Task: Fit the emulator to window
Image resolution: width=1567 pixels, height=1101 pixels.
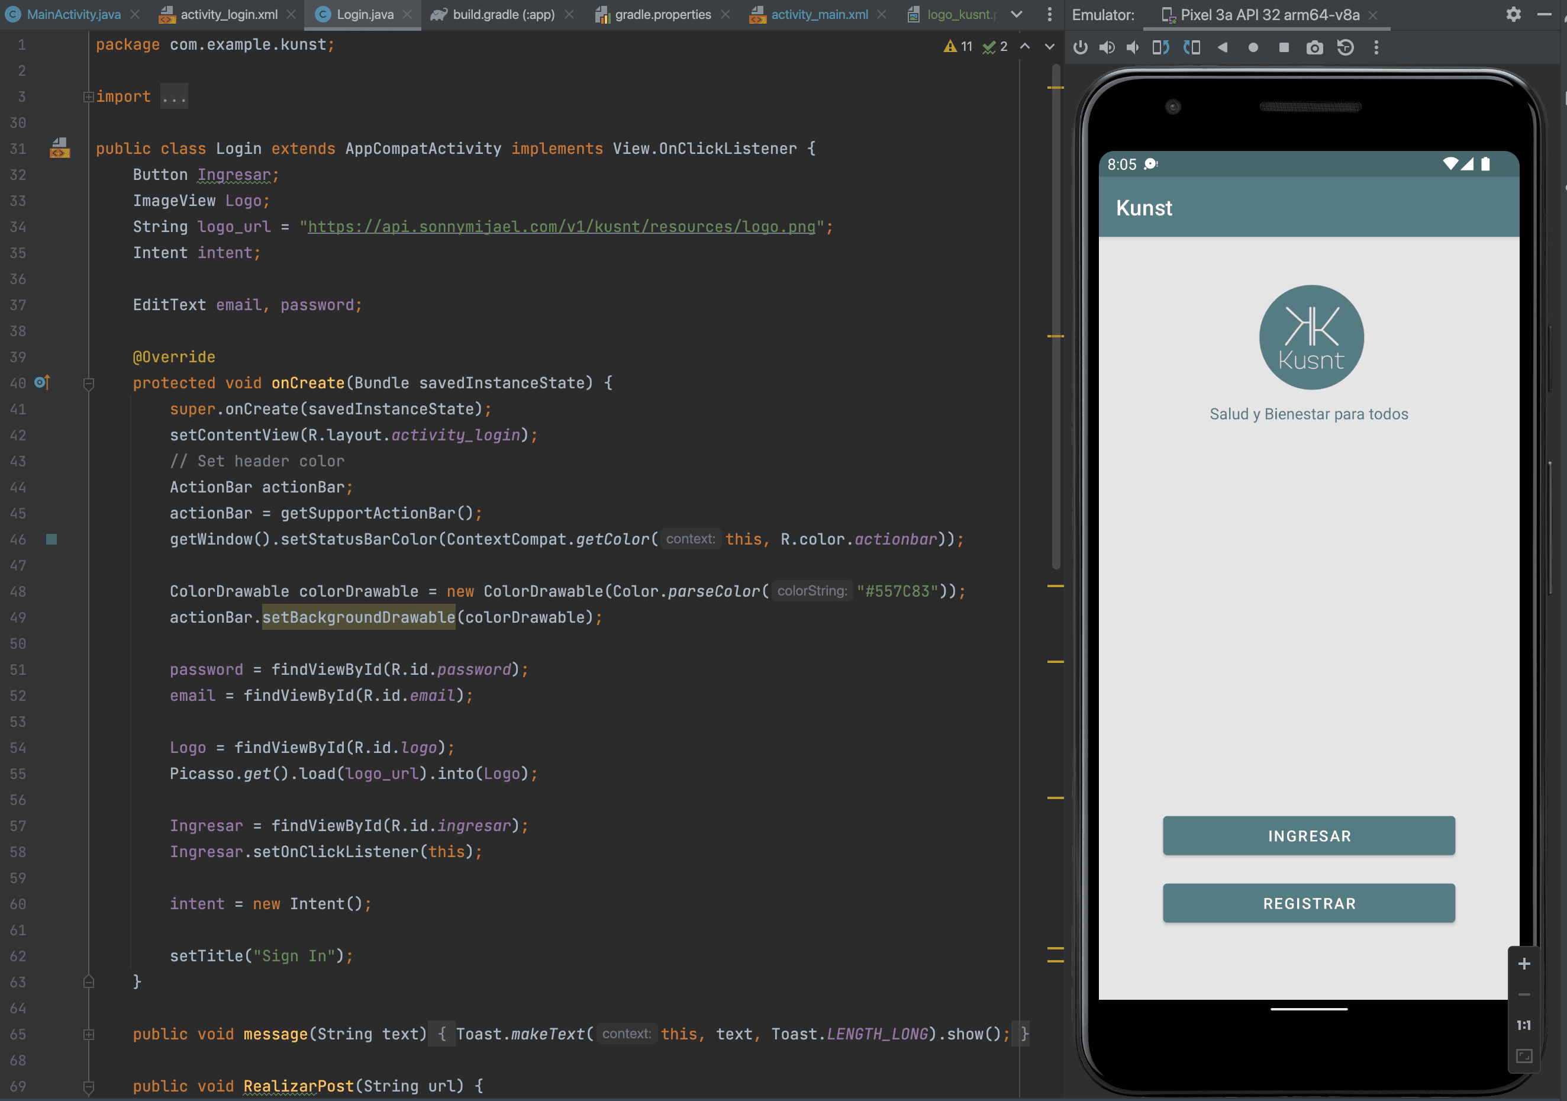Action: pyautogui.click(x=1524, y=1056)
